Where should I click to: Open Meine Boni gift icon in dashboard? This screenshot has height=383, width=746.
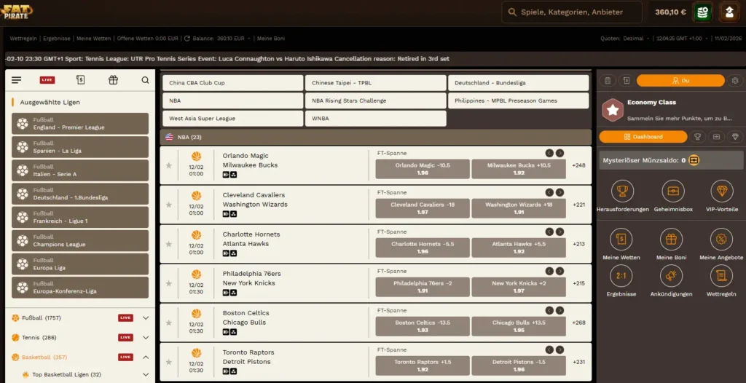[x=671, y=240]
